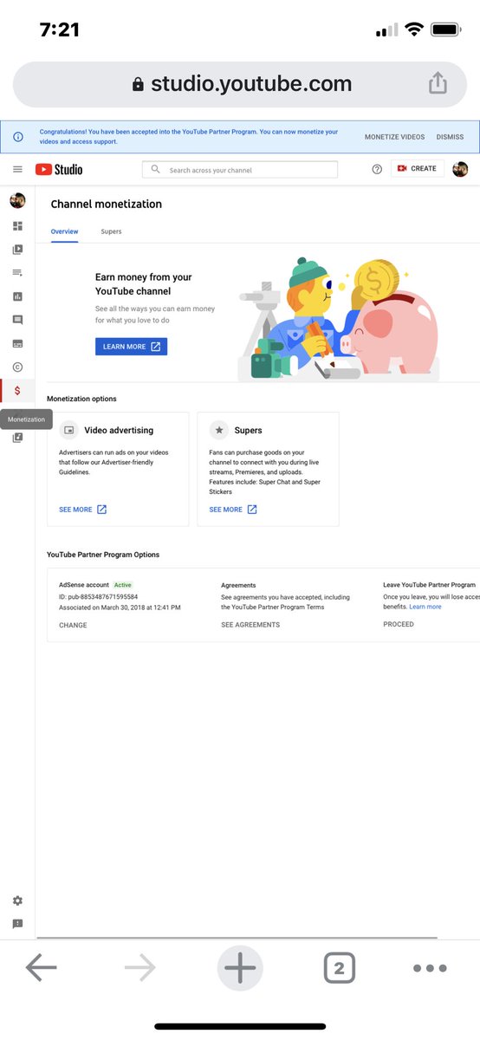
Task: Click the channel avatar in sidebar
Action: [x=17, y=200]
